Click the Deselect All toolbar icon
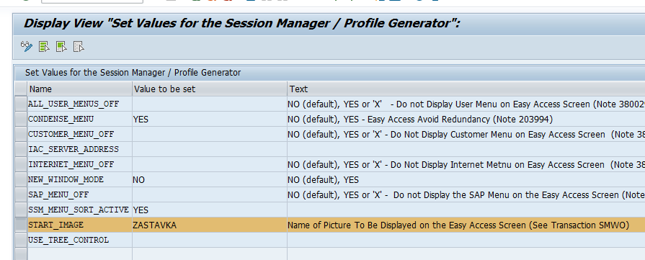The image size is (645, 260). 79,47
